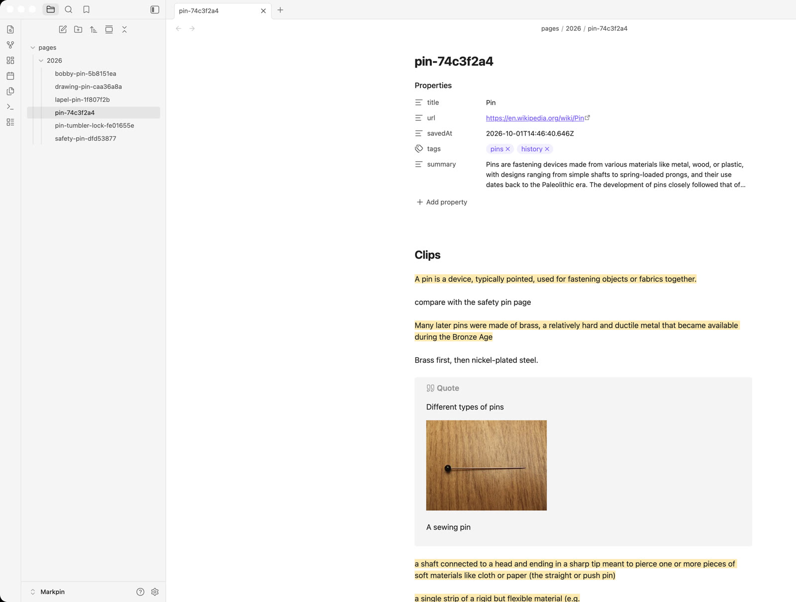Create a new note icon
The image size is (796, 602).
(63, 29)
